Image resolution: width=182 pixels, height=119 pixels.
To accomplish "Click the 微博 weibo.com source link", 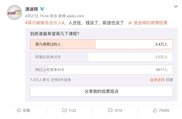I will (71, 16).
